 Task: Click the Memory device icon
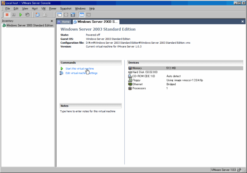130,68
